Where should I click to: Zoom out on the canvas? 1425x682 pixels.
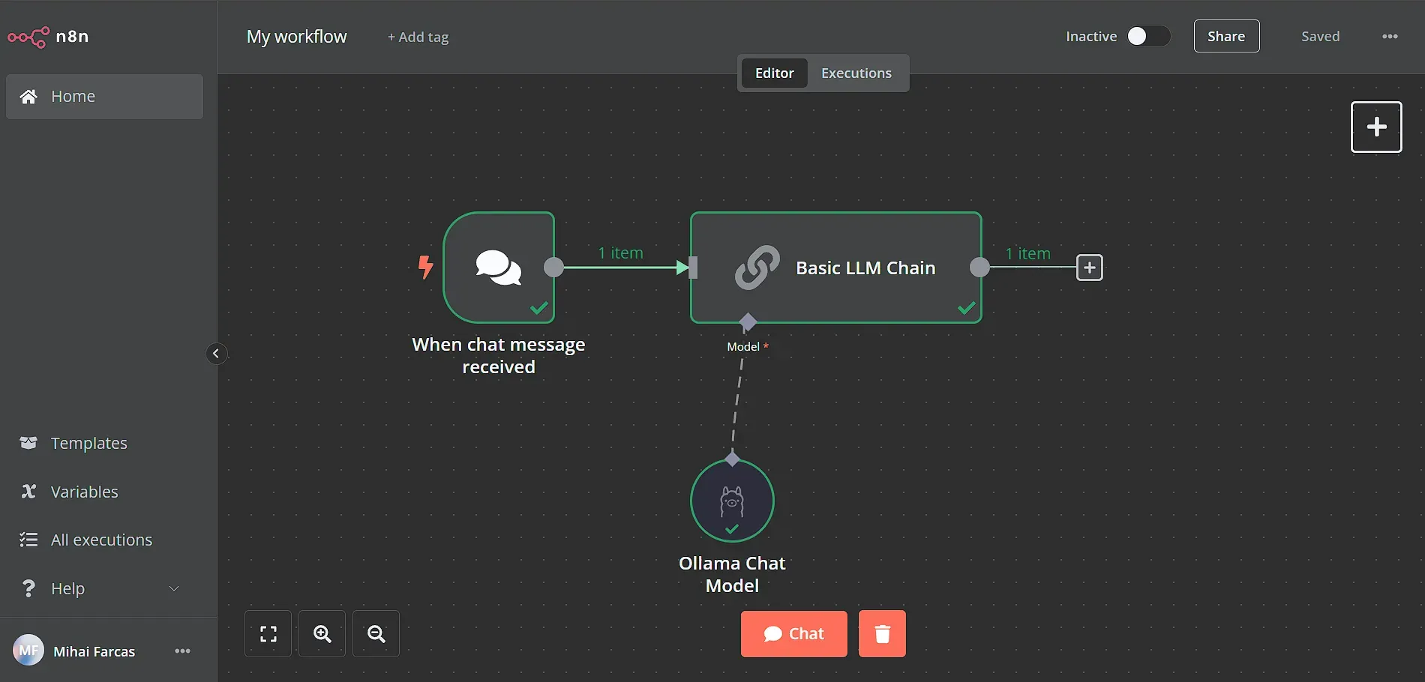[x=376, y=633]
